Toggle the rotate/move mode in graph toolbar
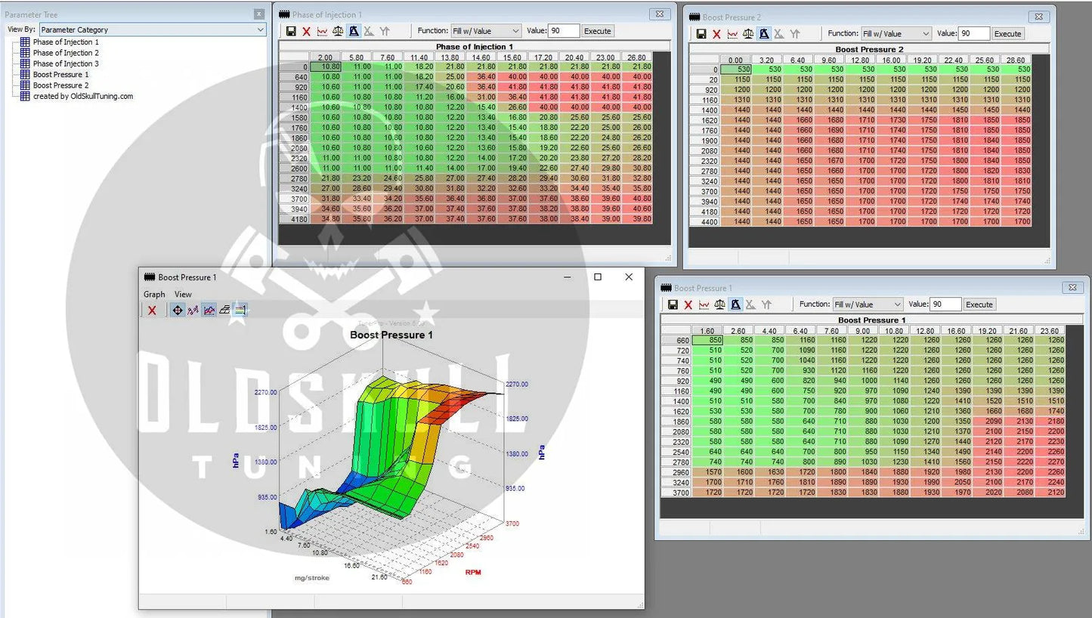Image resolution: width=1092 pixels, height=618 pixels. pos(177,310)
